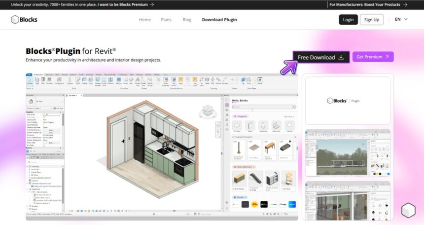
Task: Select the Blocks Plugin logo thumbnail
Action: pos(348,101)
